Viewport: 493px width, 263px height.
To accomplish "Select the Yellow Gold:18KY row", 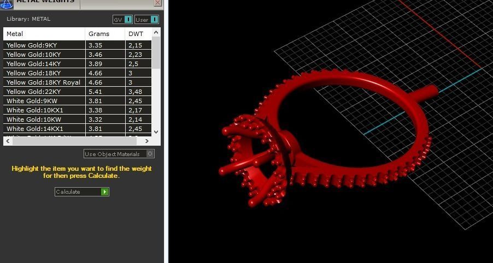I will (x=78, y=73).
